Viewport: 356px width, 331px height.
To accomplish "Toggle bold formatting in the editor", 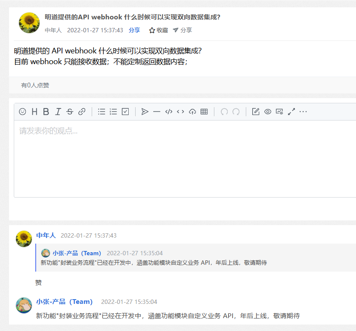I will click(46, 111).
